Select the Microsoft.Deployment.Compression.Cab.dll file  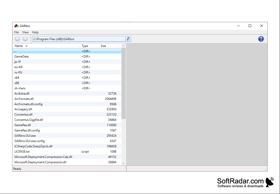[67, 157]
